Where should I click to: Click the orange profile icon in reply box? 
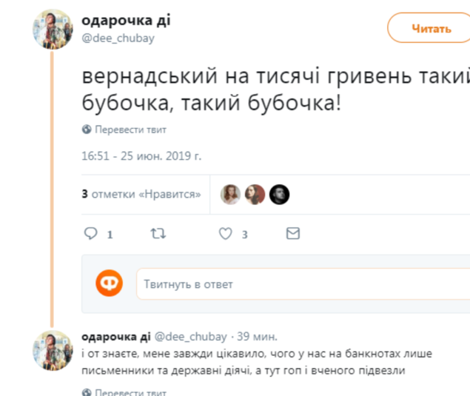[x=110, y=283]
